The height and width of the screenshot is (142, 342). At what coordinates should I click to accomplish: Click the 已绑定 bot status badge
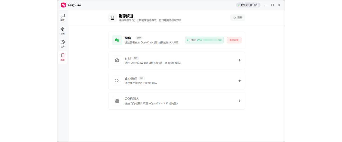[x=204, y=40]
